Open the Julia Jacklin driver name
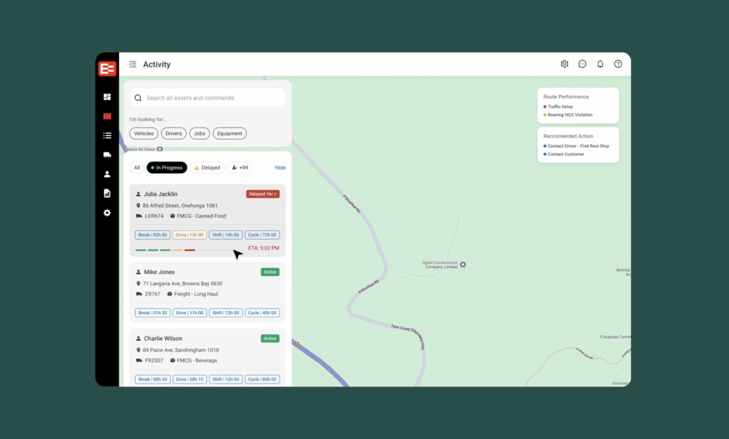This screenshot has width=729, height=439. pyautogui.click(x=161, y=194)
